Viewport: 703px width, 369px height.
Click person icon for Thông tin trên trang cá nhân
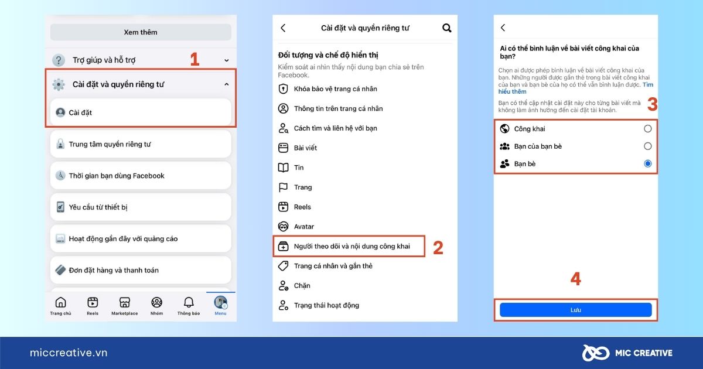click(x=284, y=109)
